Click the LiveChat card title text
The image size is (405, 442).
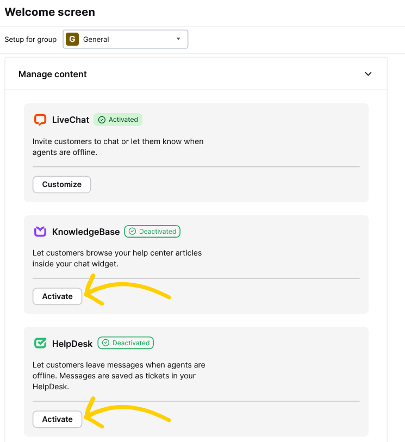tap(71, 120)
